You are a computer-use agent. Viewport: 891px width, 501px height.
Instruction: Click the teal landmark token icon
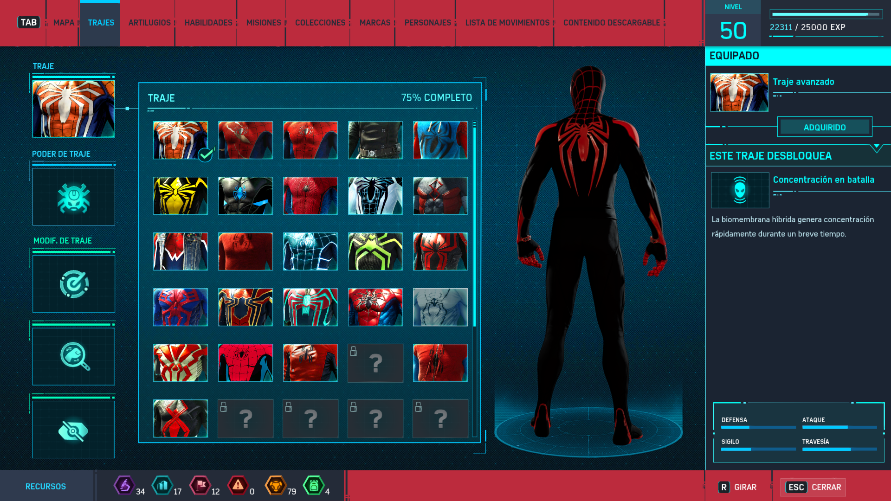162,486
